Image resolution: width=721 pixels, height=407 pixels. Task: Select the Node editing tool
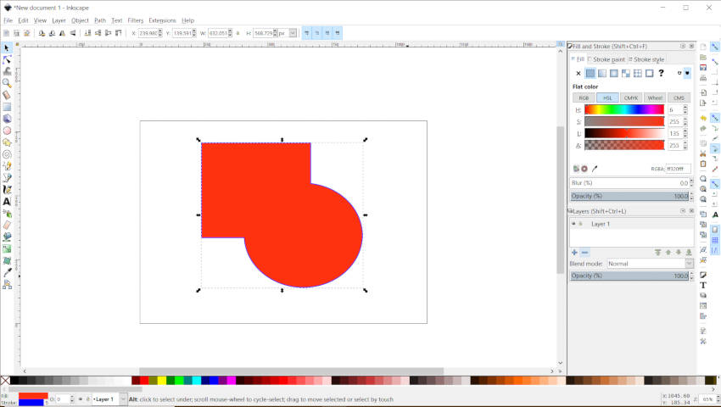pos(7,60)
